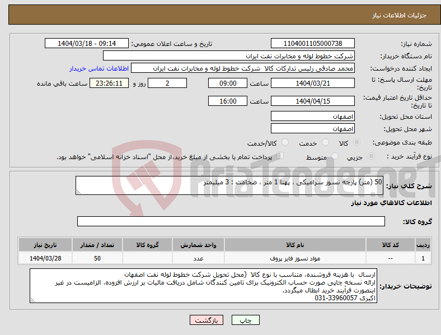Click the جزئیات اطلاعات نیاز page title
441x335 pixels.
coord(400,15)
